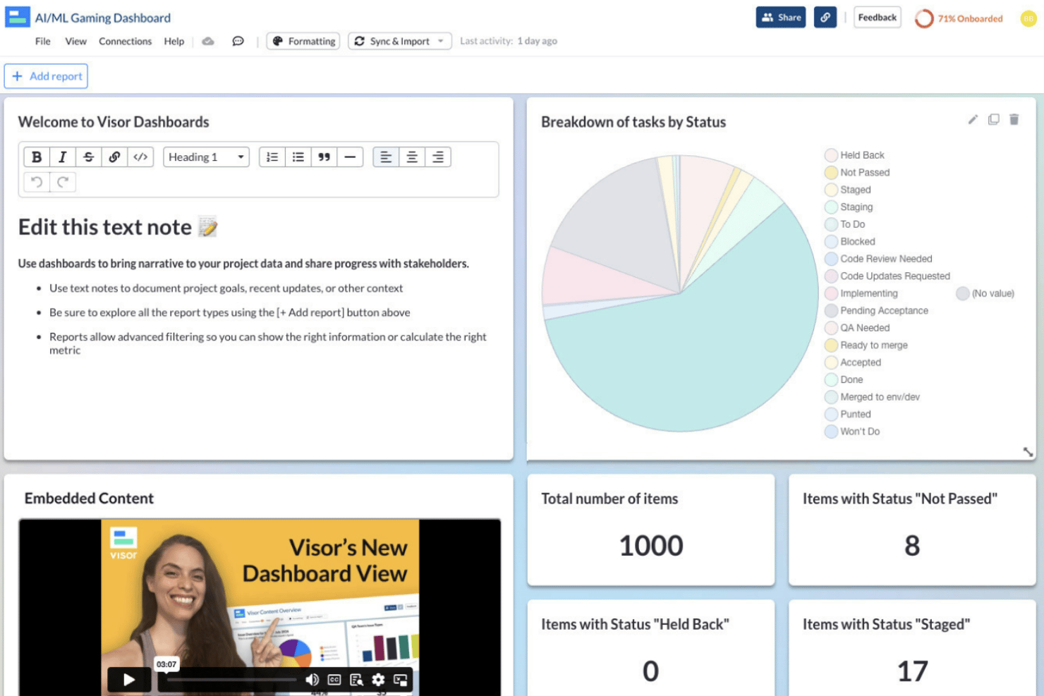Play the embedded Visor video
1044x696 pixels.
[129, 679]
